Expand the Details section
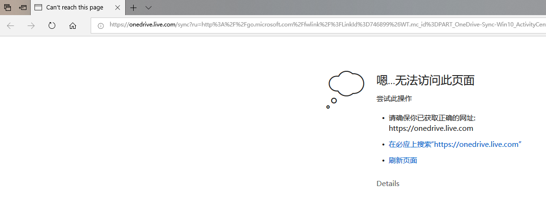The image size is (546, 213). (388, 183)
